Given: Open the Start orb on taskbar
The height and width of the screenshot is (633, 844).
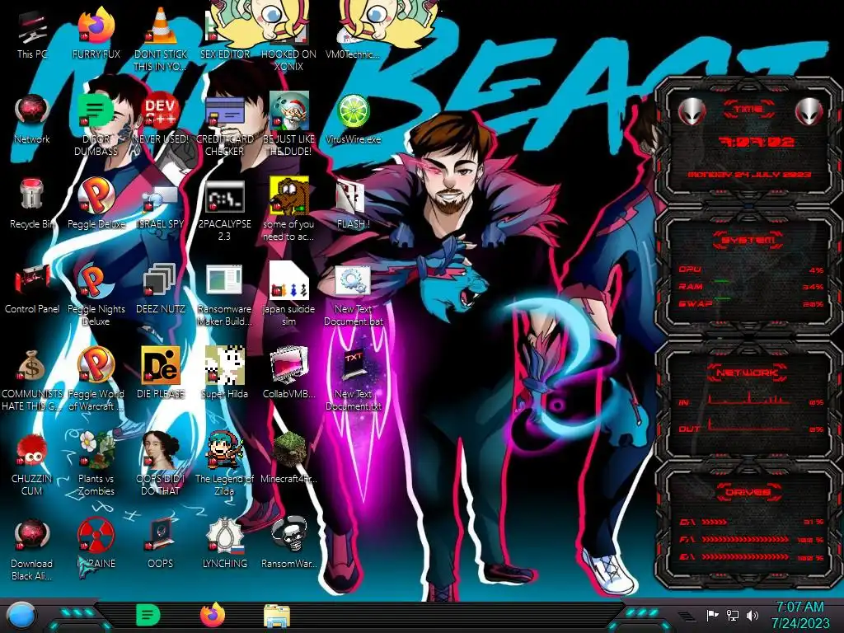Looking at the screenshot, I should [21, 615].
